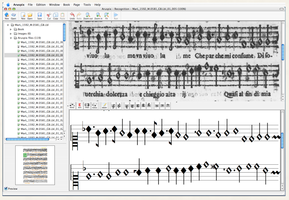The width and height of the screenshot is (289, 200).
Task: Choose the fourth C clef button
Action: click(143, 106)
